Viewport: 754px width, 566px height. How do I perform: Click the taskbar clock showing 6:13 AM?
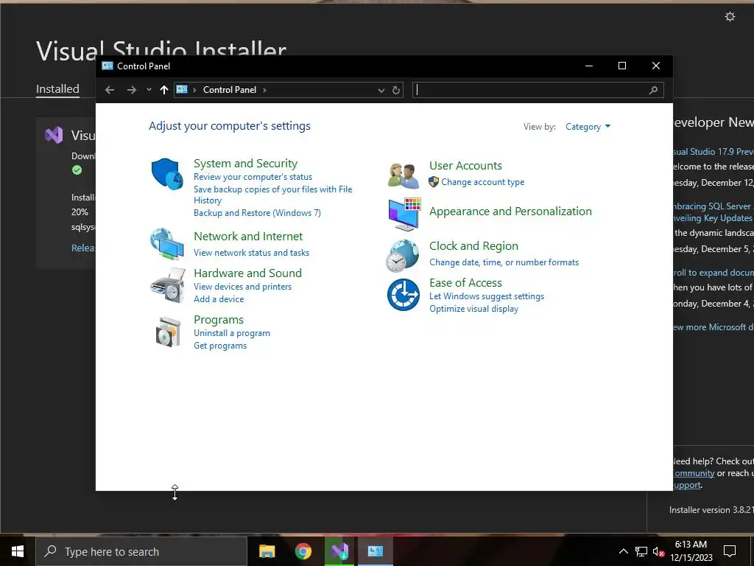[x=691, y=551]
